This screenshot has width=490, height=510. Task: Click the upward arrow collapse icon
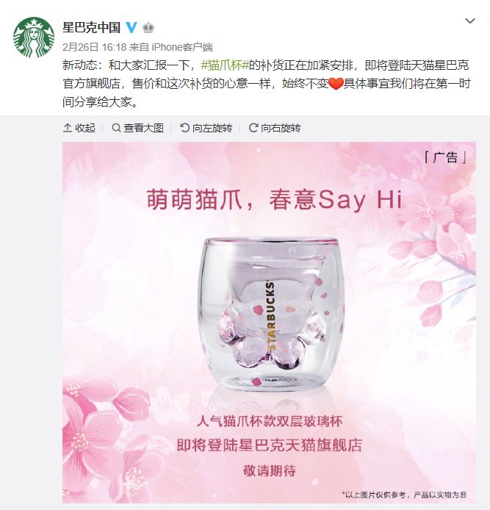68,128
